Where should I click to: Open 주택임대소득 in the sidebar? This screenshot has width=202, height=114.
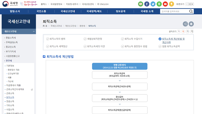click(x=12, y=42)
